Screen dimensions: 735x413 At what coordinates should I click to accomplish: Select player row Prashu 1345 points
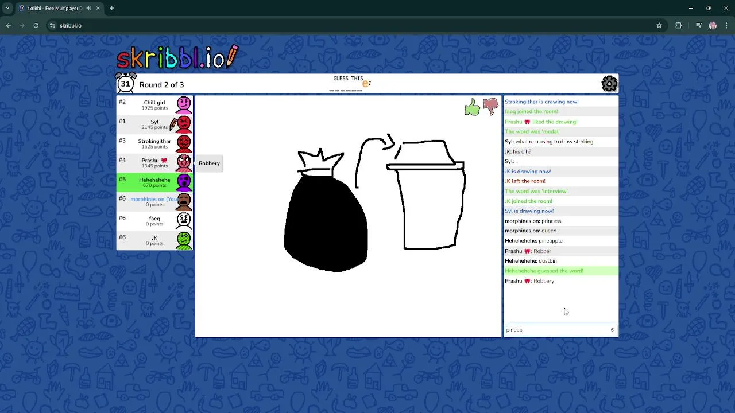(x=154, y=163)
